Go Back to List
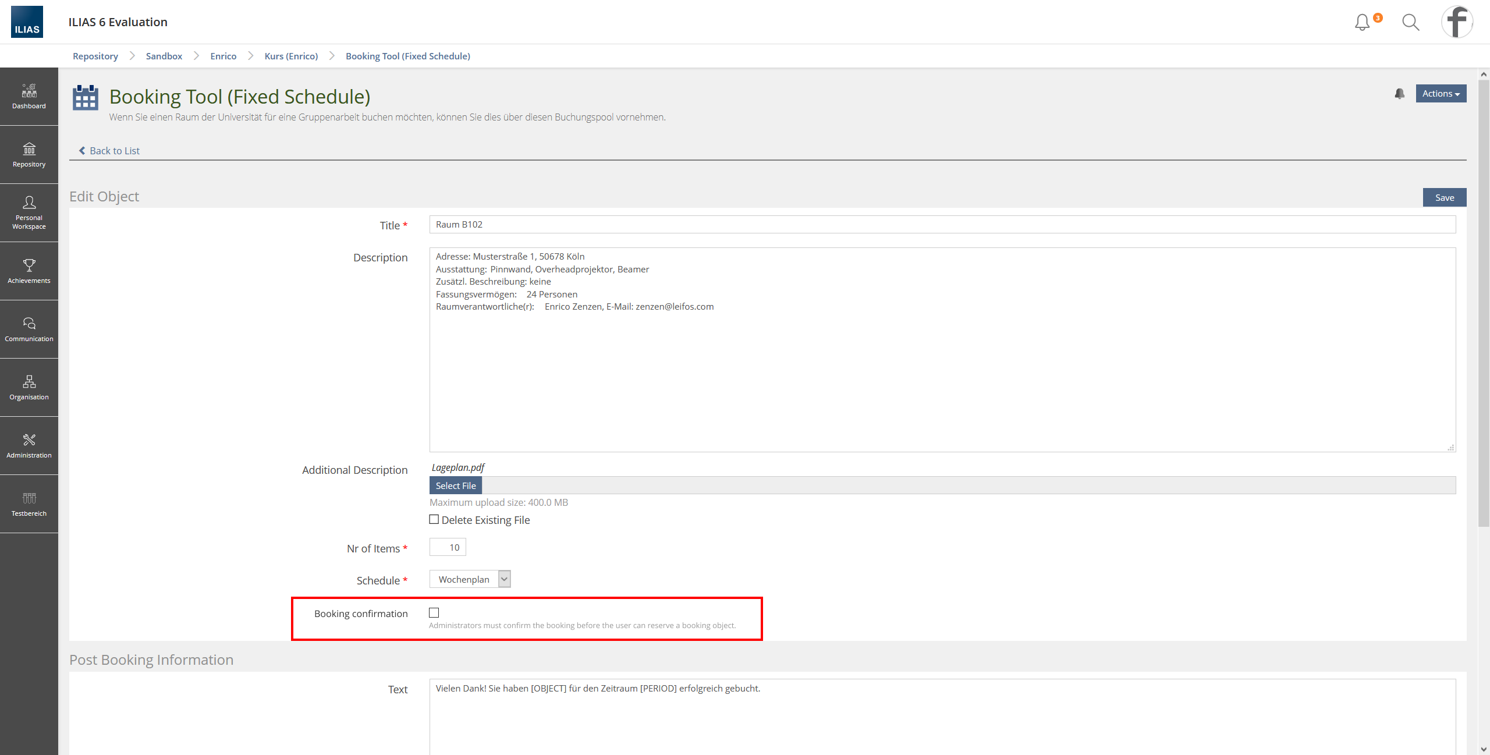This screenshot has height=755, width=1490. click(x=109, y=151)
